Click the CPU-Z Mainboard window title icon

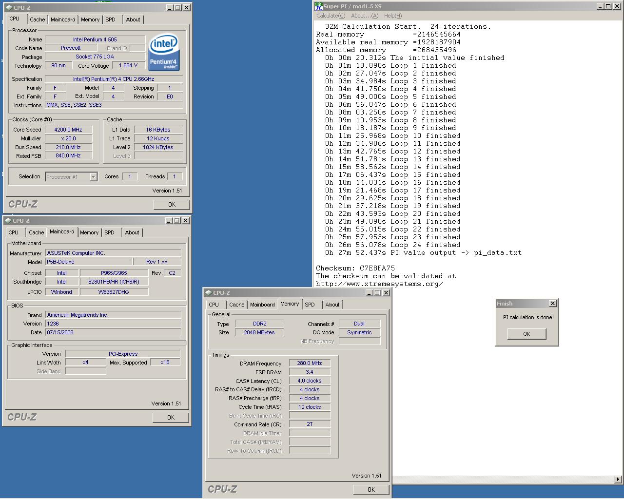tap(8, 221)
